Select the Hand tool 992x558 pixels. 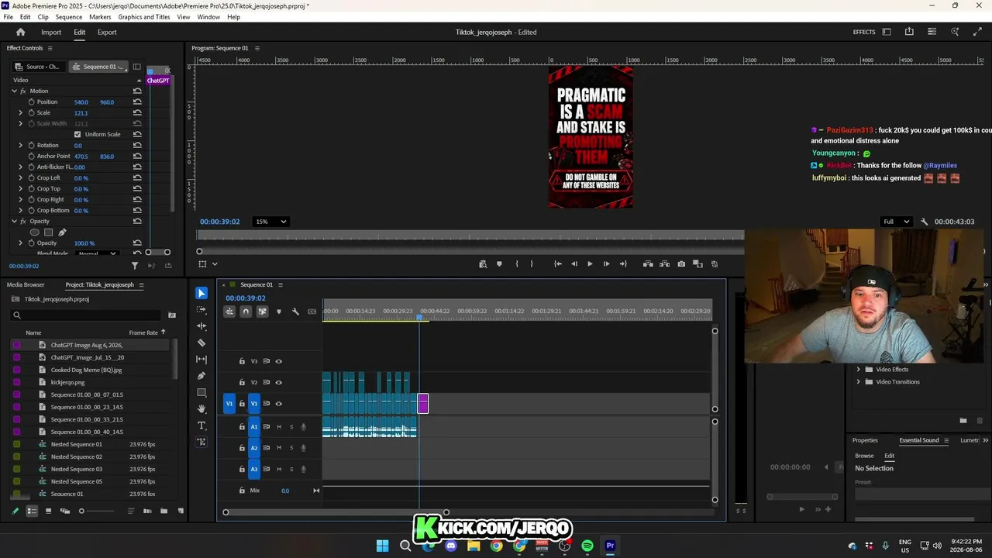[x=201, y=408]
